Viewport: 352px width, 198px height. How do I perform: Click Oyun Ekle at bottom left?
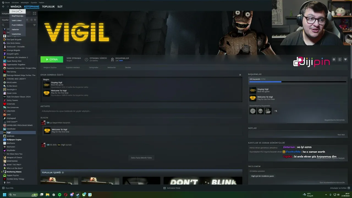(x=8, y=188)
